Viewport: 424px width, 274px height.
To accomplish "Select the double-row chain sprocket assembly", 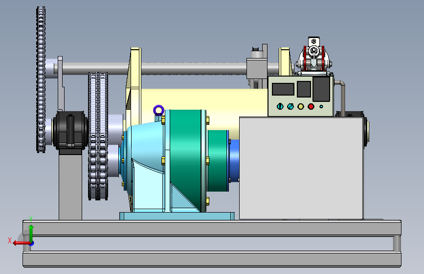I will 98,136.
